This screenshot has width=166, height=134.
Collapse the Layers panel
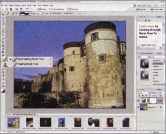tap(139, 90)
